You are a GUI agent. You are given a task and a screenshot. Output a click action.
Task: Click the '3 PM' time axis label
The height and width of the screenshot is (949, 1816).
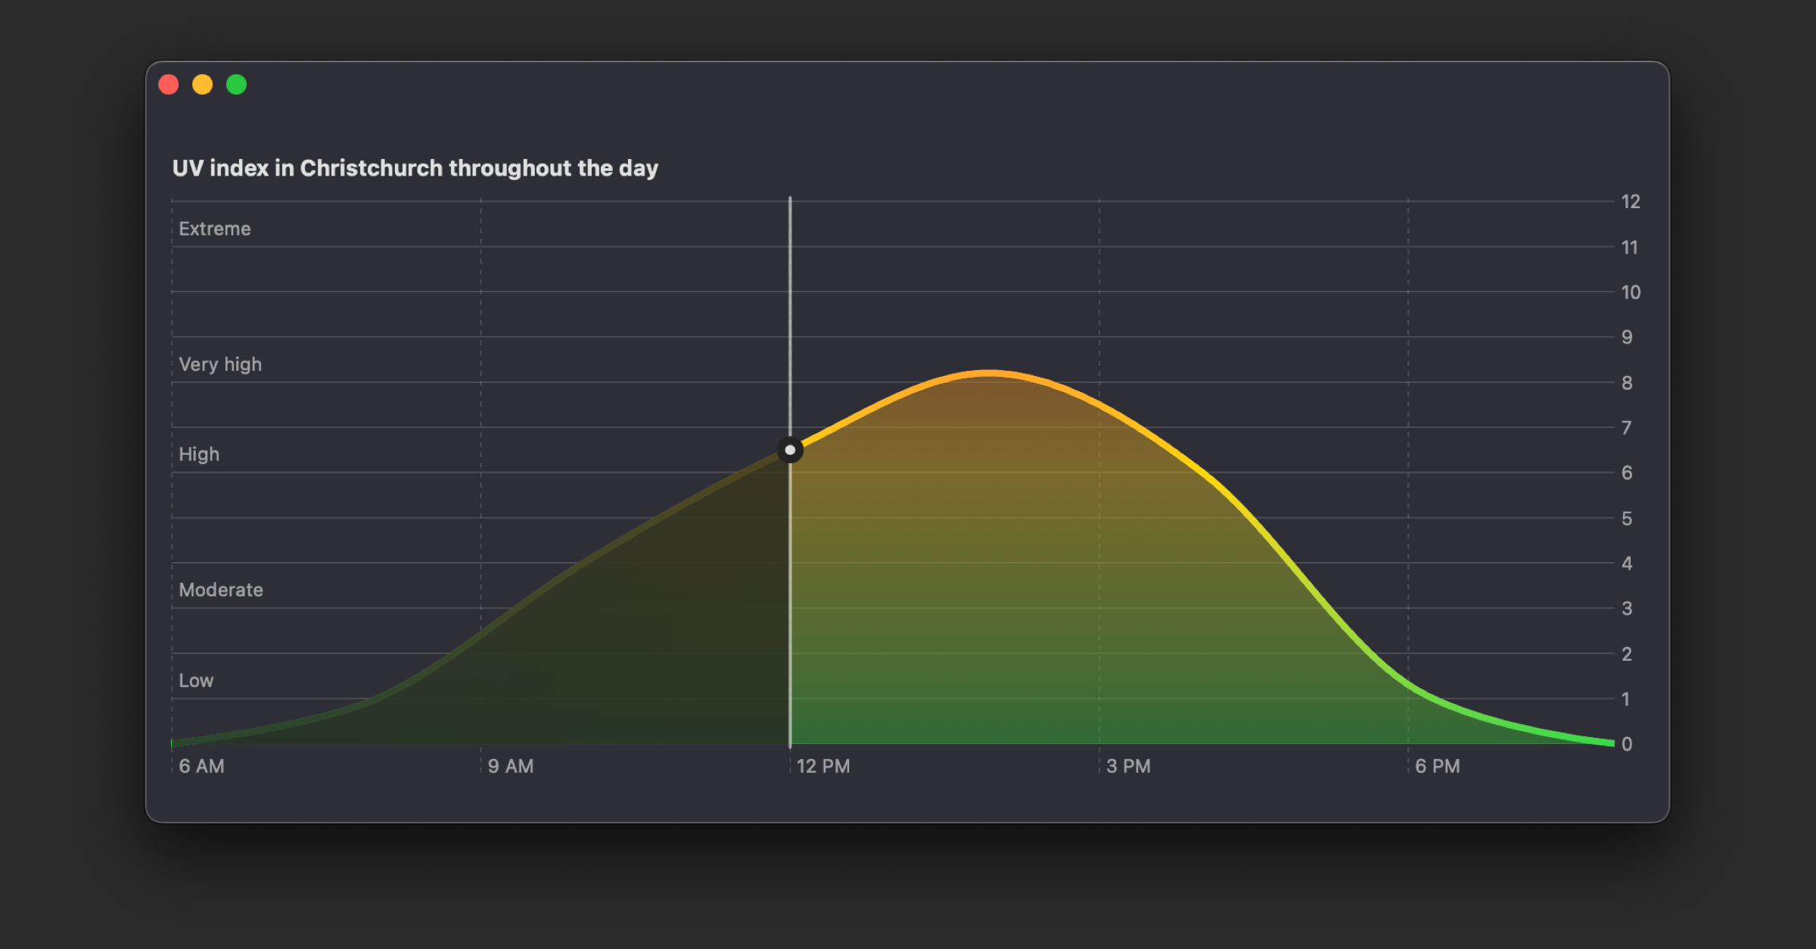pyautogui.click(x=1128, y=766)
